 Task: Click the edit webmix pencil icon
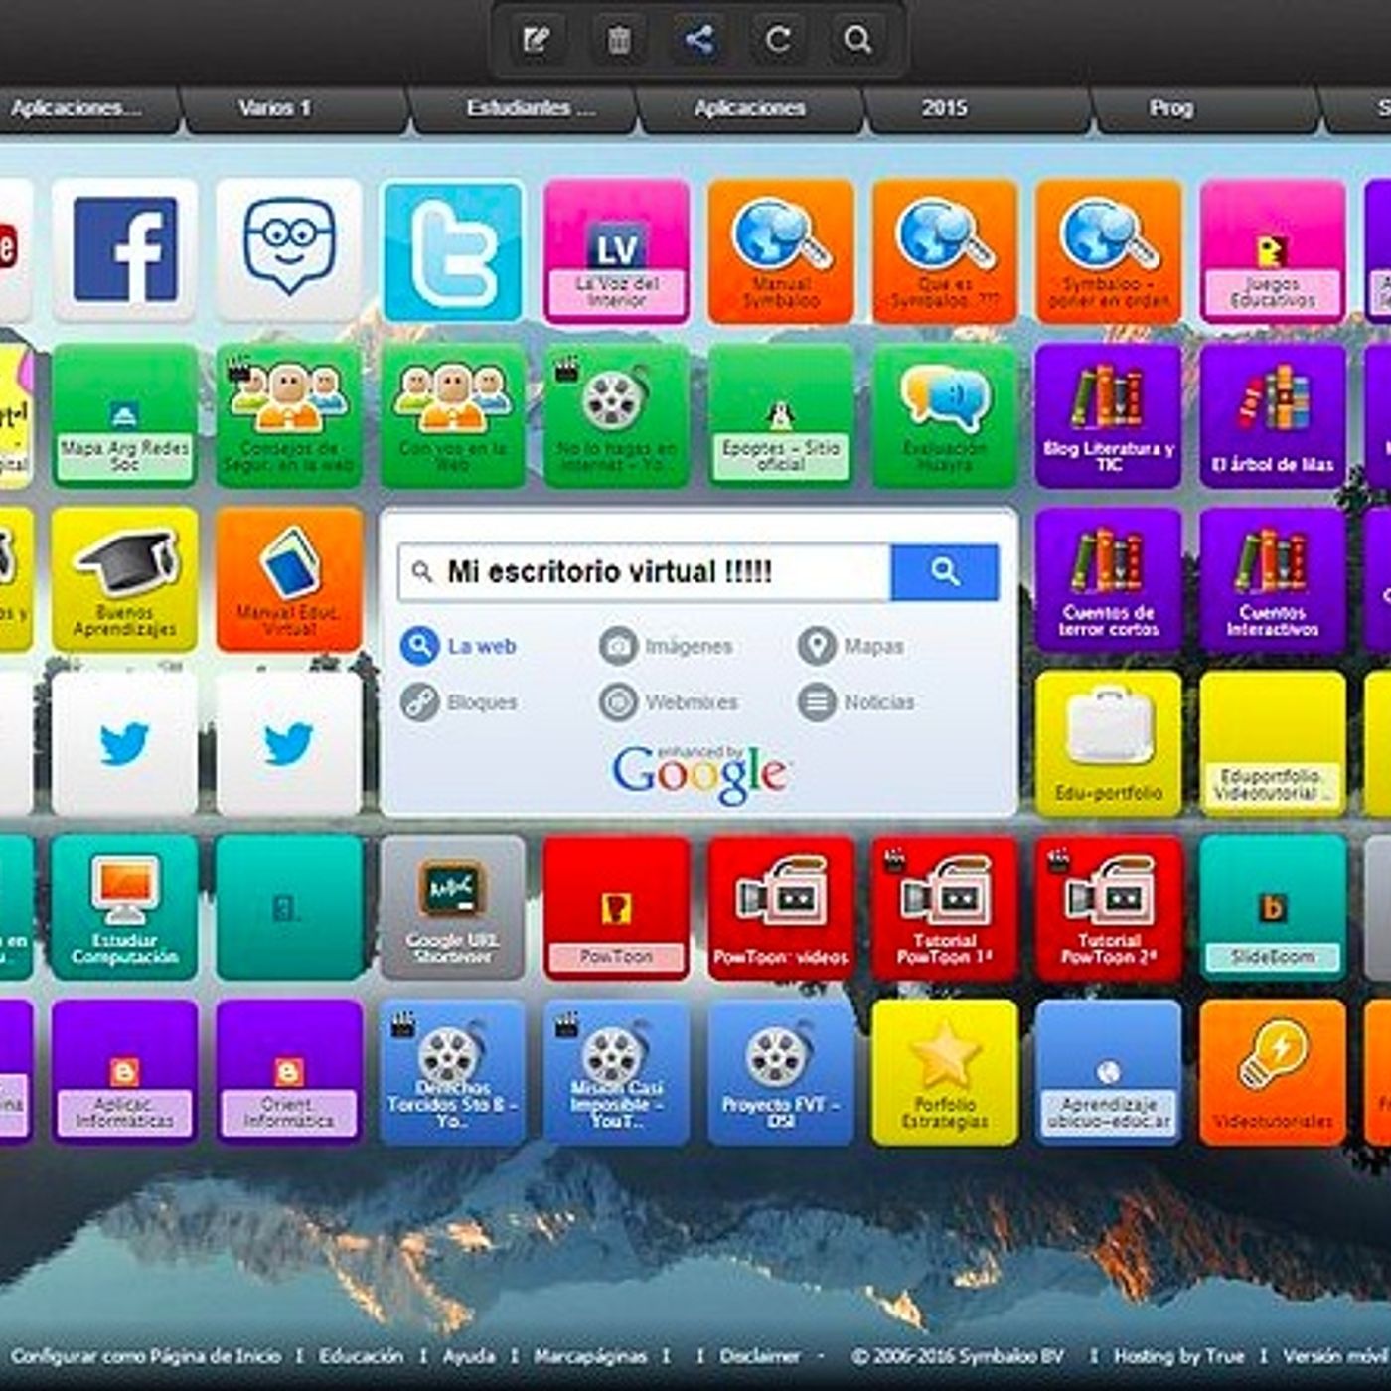coord(537,40)
